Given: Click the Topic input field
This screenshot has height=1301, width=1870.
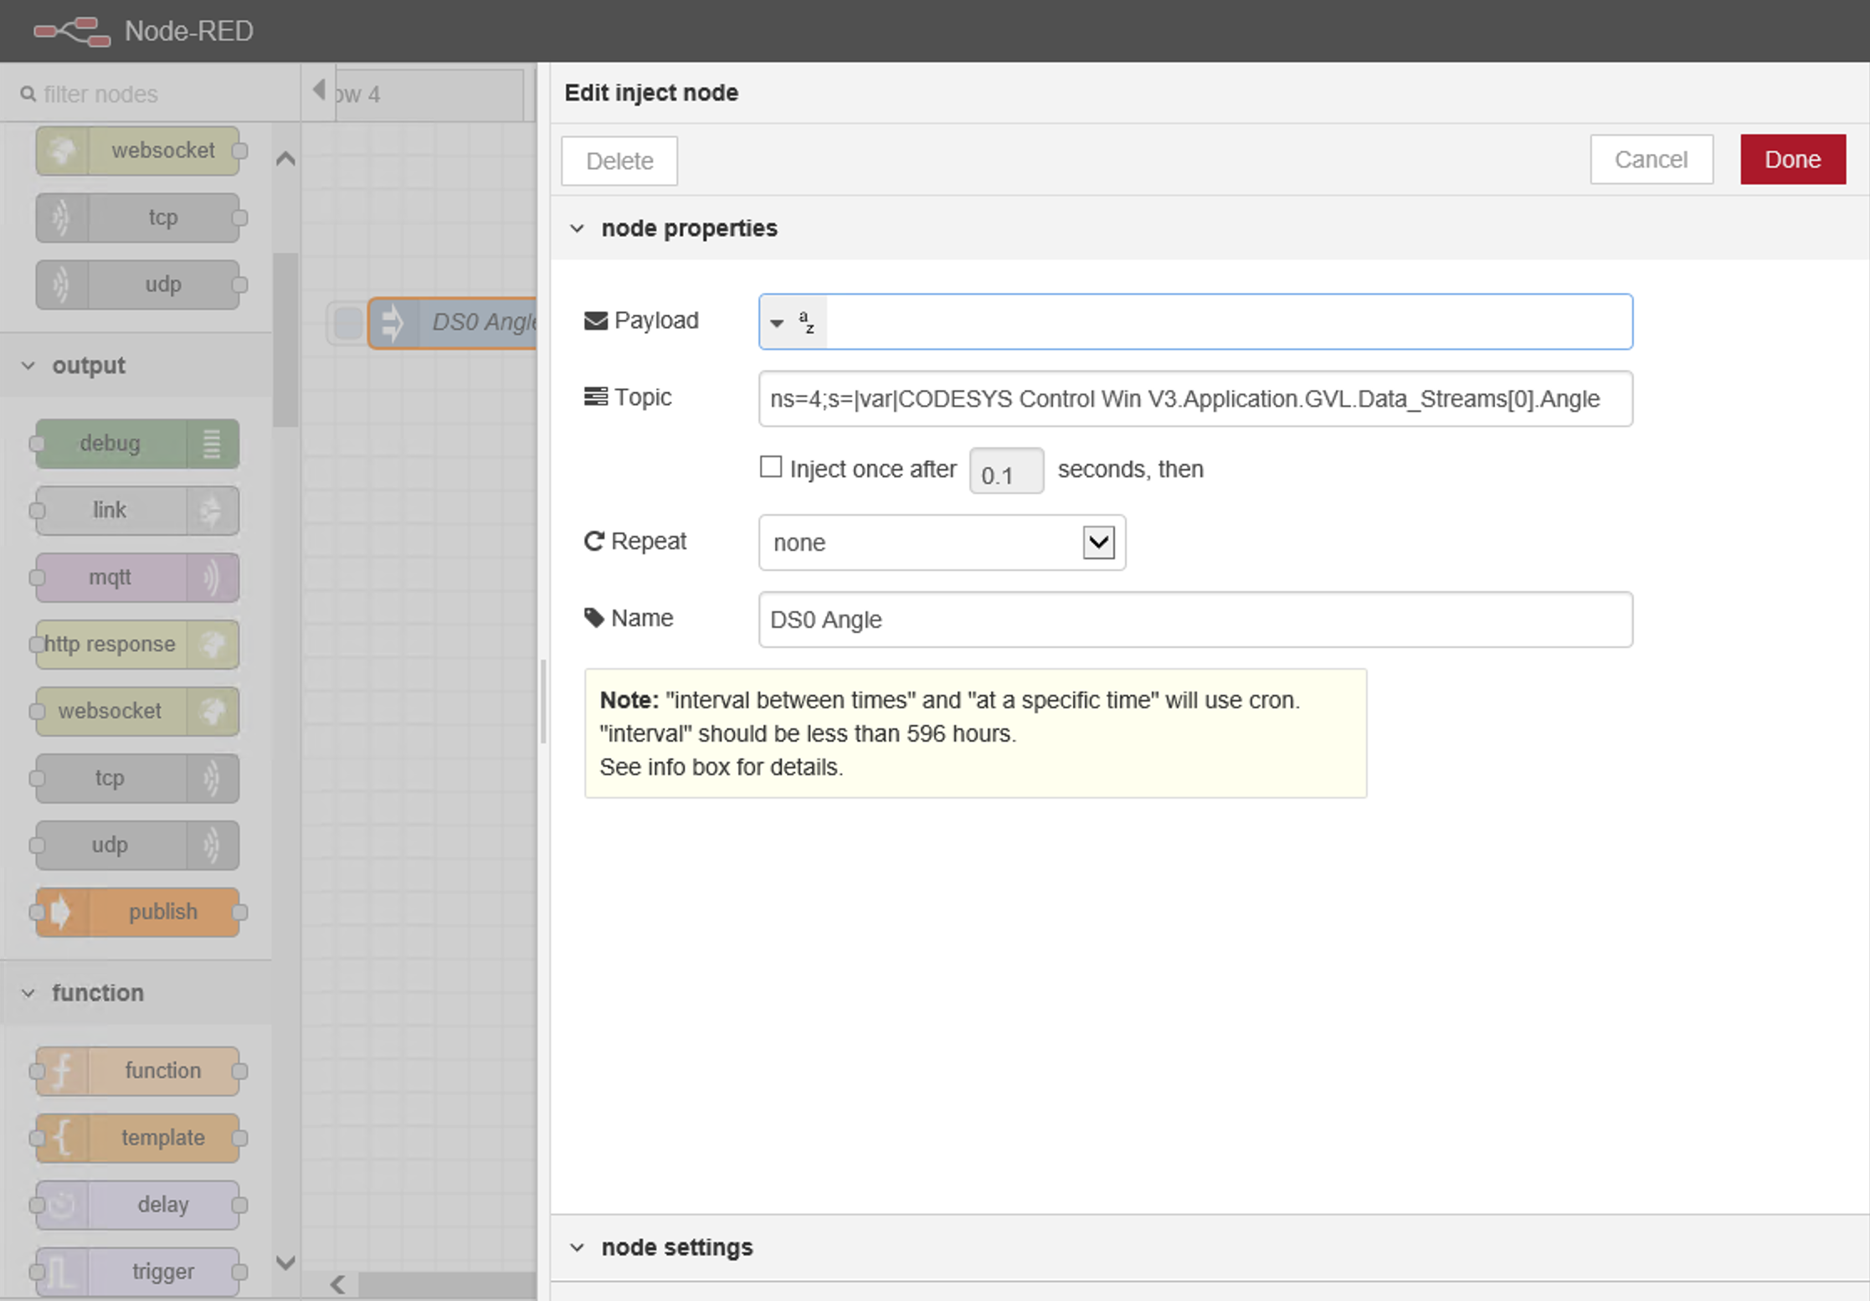Looking at the screenshot, I should [1194, 399].
